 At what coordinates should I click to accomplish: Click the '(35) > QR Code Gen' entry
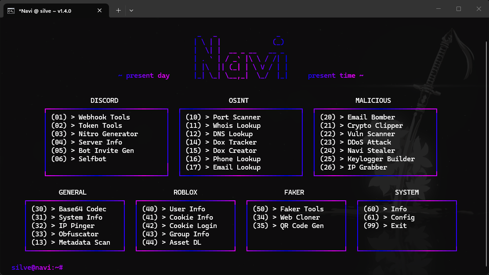pos(288,226)
